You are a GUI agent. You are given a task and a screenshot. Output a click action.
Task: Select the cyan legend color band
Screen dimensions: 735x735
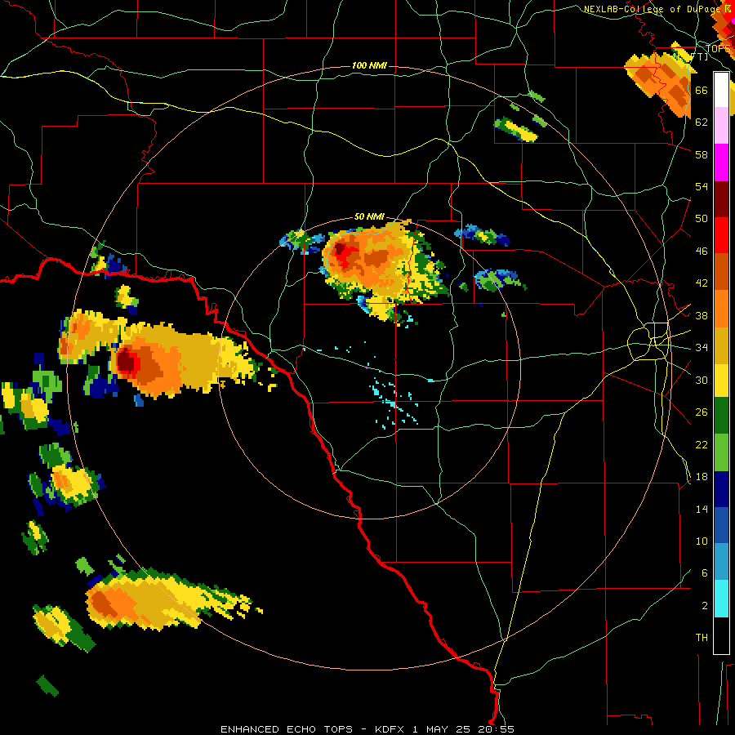(x=721, y=599)
